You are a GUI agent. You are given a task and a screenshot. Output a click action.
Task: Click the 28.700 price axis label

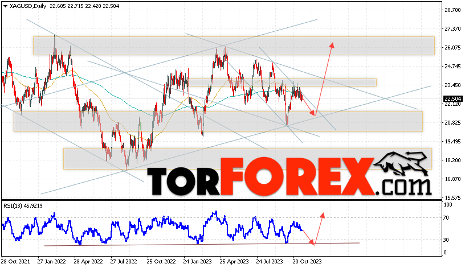pyautogui.click(x=452, y=10)
